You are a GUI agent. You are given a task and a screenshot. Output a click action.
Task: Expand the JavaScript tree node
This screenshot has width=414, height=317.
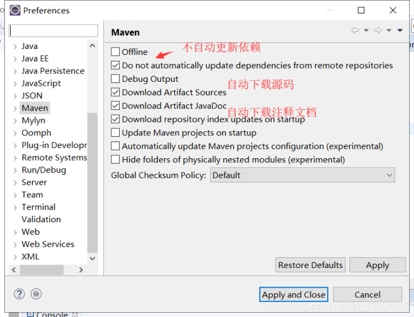[16, 84]
